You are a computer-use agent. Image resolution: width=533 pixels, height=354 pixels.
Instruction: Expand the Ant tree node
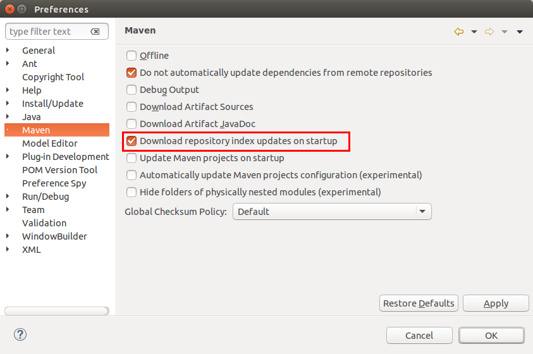click(x=8, y=63)
